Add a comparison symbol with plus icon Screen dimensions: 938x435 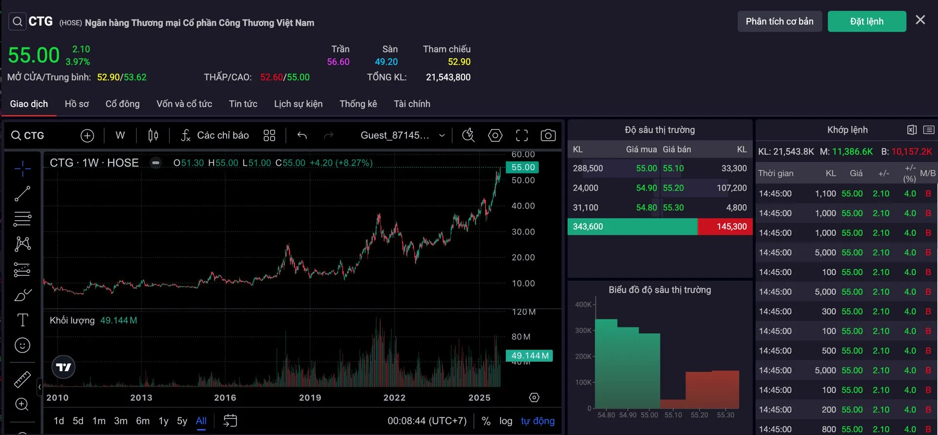(87, 135)
